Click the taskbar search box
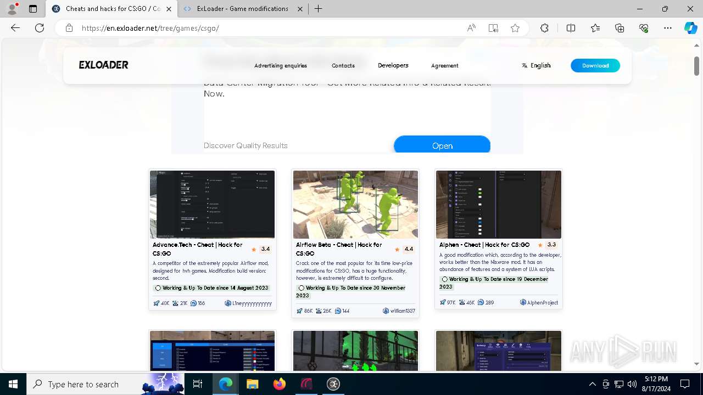Screen dimensions: 703x395 (104, 384)
